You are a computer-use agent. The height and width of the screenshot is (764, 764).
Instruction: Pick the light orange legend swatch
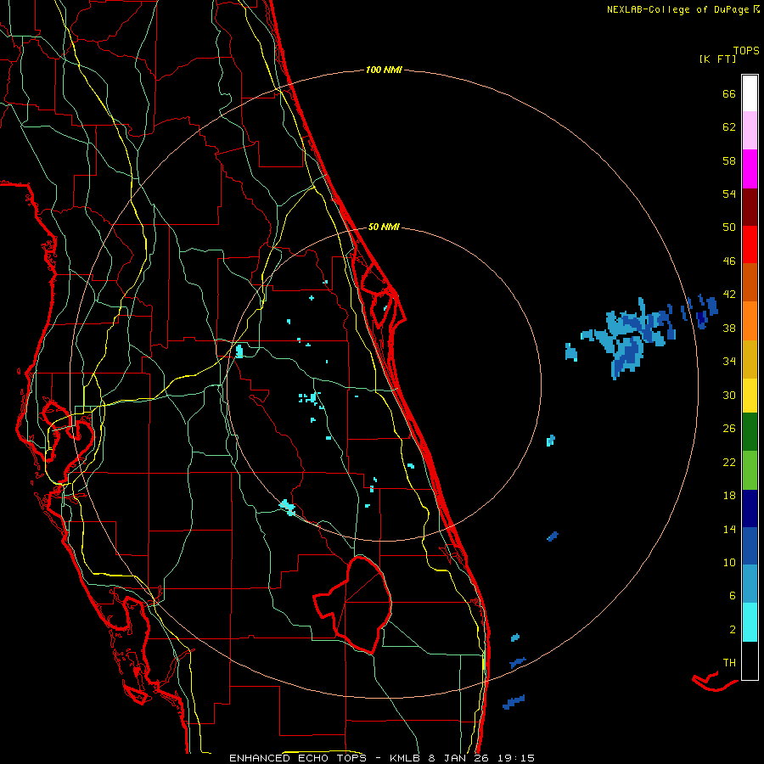750,321
